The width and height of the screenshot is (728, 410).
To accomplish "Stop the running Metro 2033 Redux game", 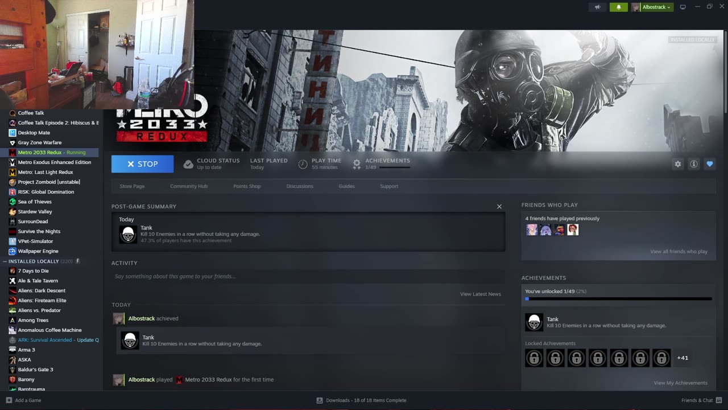I will click(142, 164).
